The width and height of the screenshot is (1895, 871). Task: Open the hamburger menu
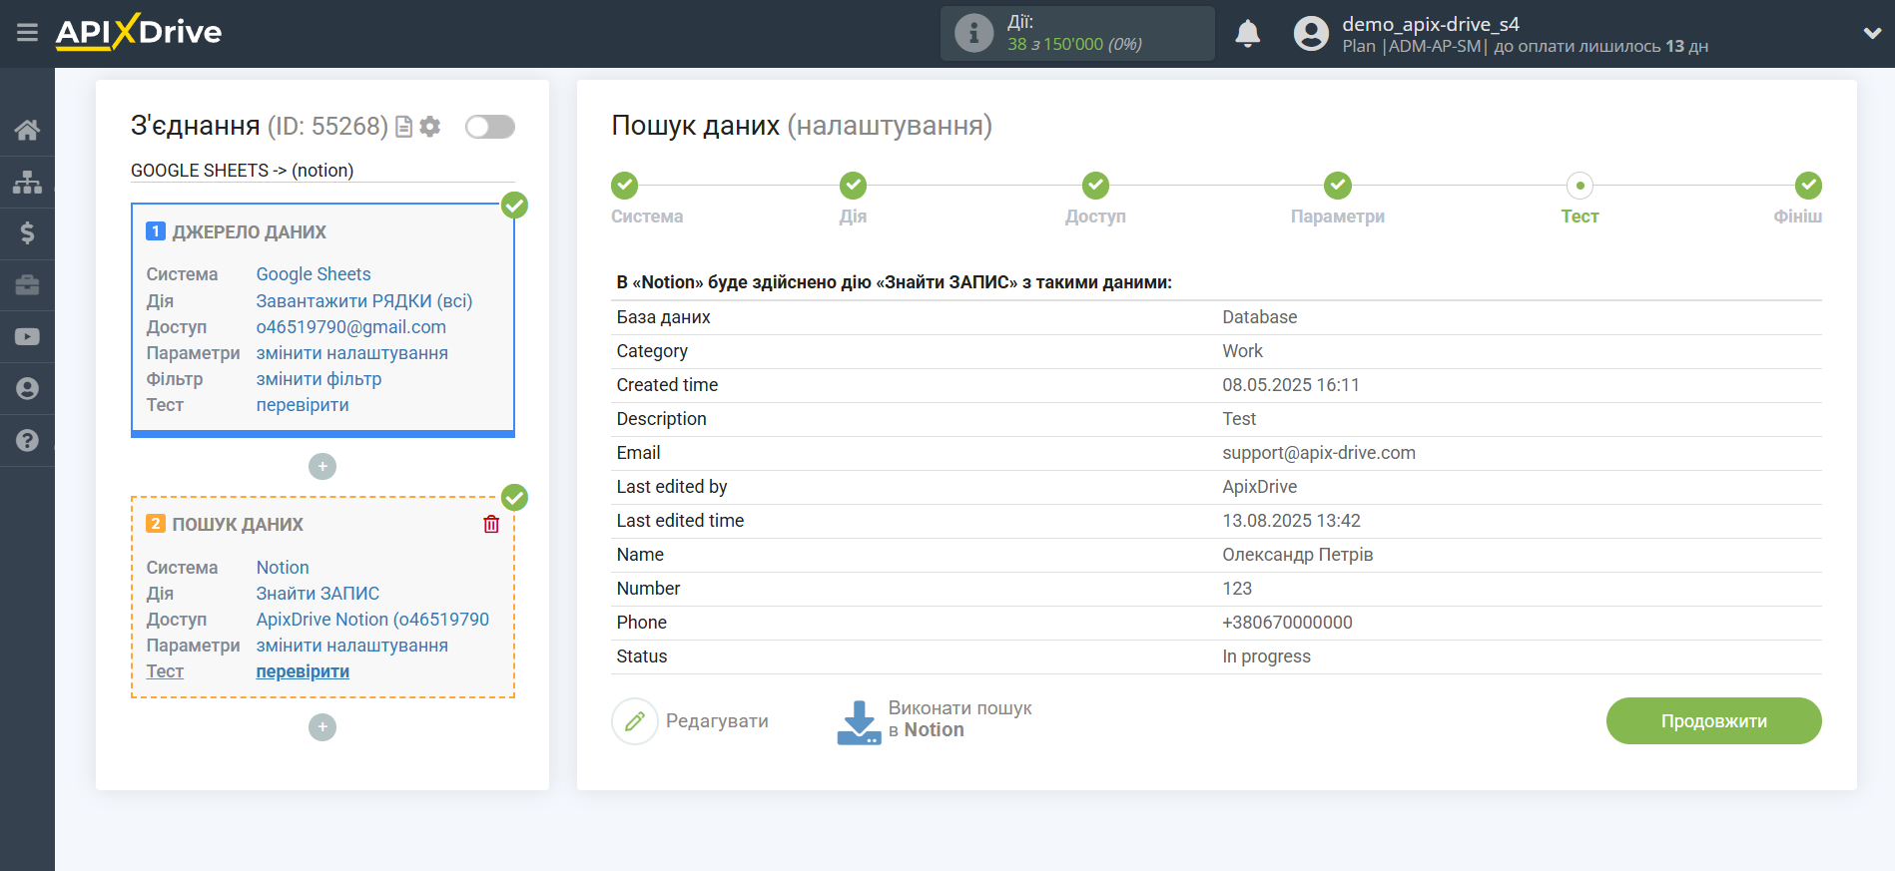pyautogui.click(x=27, y=33)
